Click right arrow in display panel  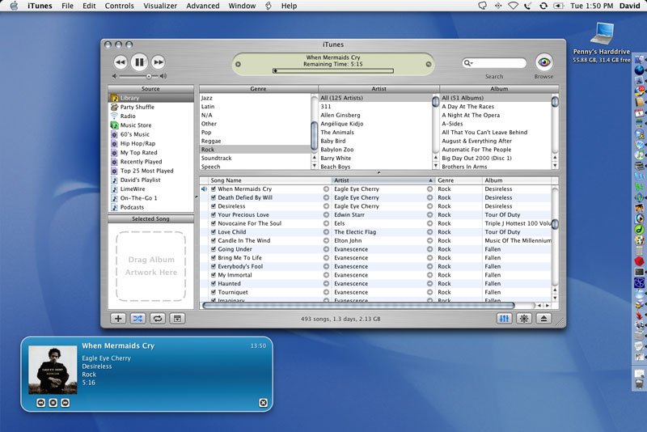pyautogui.click(x=429, y=65)
